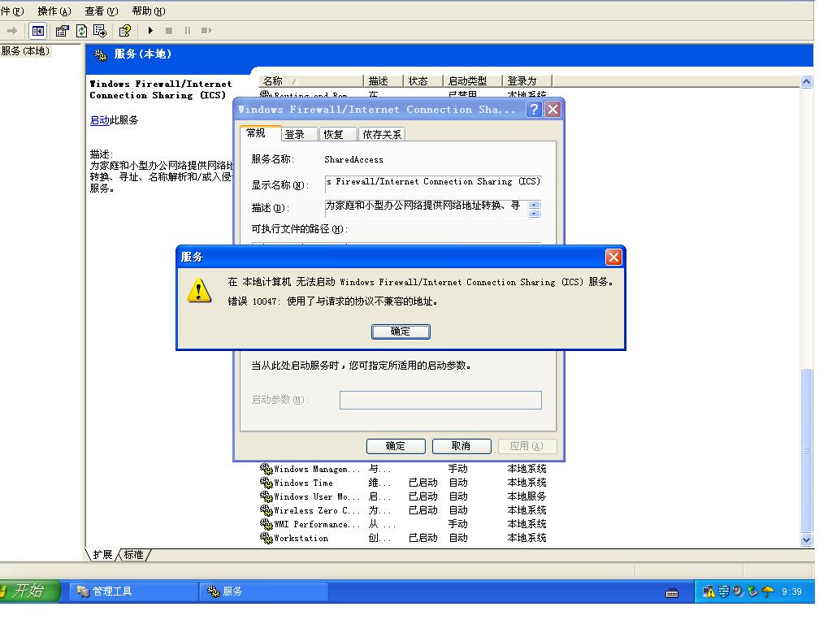Image resolution: width=832 pixels, height=624 pixels.
Task: Click the 启动 link to start the service
Action: (x=99, y=120)
